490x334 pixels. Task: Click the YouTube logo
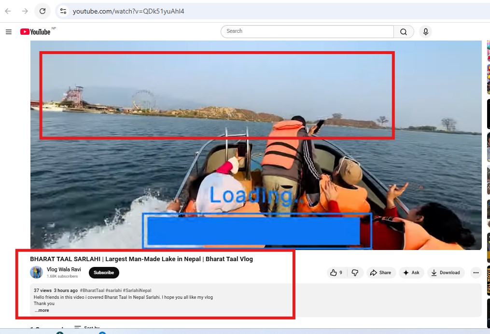[36, 32]
